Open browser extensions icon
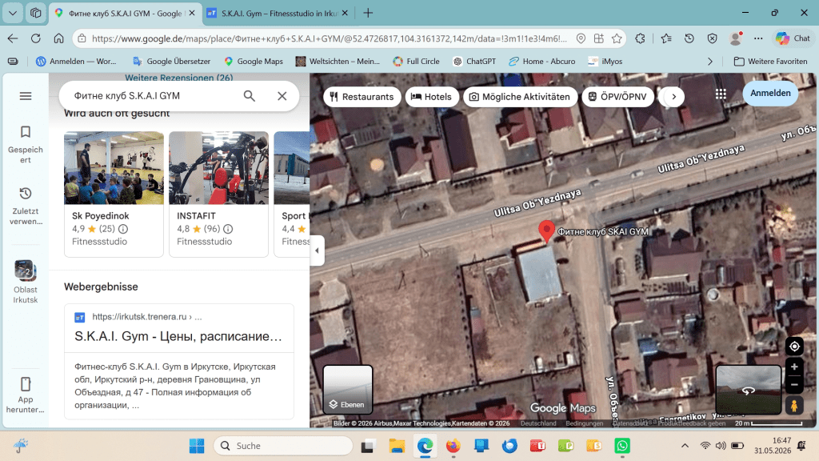Viewport: 819px width, 461px height. click(640, 38)
